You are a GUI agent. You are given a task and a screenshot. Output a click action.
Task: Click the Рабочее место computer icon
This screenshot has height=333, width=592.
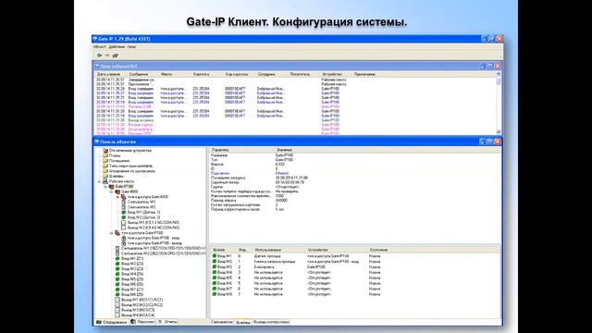pos(105,181)
